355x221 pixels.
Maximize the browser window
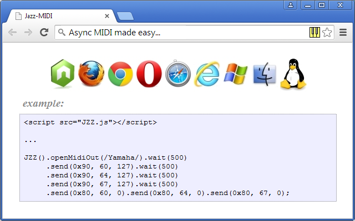(x=322, y=5)
